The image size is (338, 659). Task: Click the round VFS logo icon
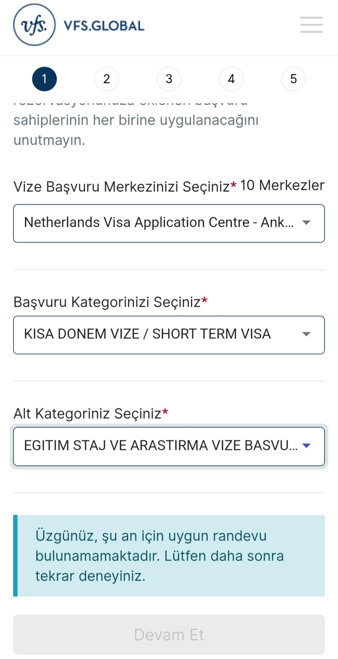pyautogui.click(x=34, y=25)
